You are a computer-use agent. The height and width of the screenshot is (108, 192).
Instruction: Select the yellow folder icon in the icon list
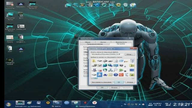(x=94, y=61)
